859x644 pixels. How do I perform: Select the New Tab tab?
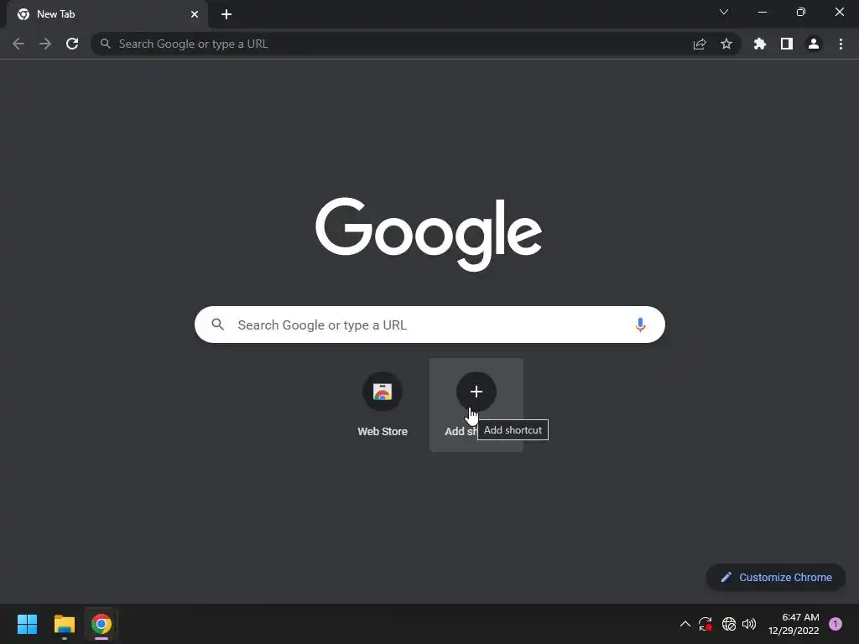(x=107, y=14)
